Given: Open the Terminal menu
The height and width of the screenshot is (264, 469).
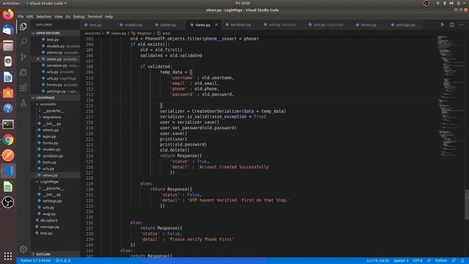Looking at the screenshot, I should 95,16.
